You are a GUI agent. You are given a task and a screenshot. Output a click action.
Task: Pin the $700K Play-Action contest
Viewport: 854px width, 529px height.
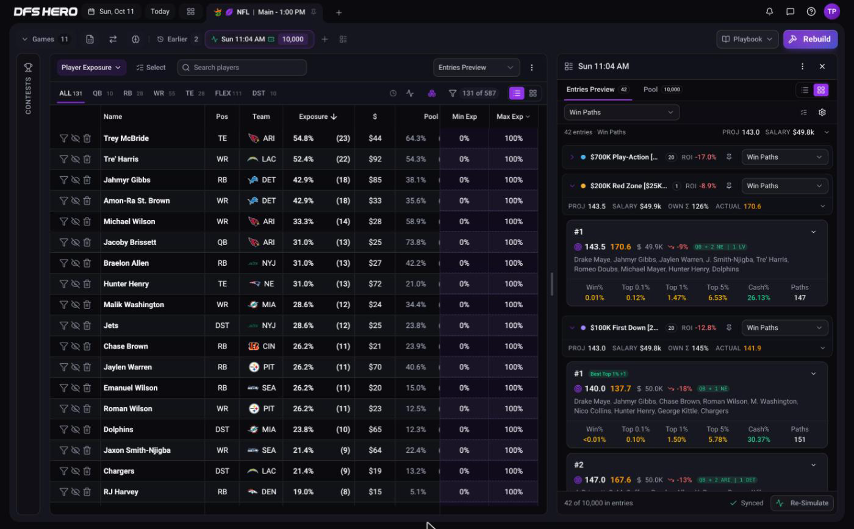[729, 157]
